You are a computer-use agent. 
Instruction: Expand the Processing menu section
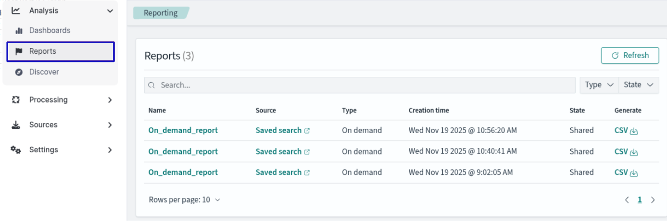110,100
